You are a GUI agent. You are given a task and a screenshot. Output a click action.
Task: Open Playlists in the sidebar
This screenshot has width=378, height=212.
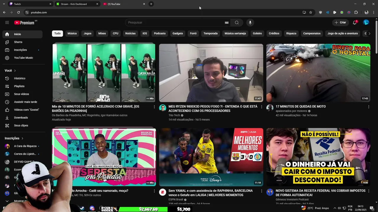(x=22, y=86)
